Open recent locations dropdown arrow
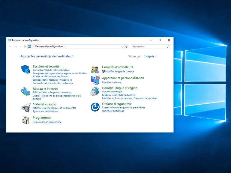This screenshot has height=173, width=231. click(20, 46)
